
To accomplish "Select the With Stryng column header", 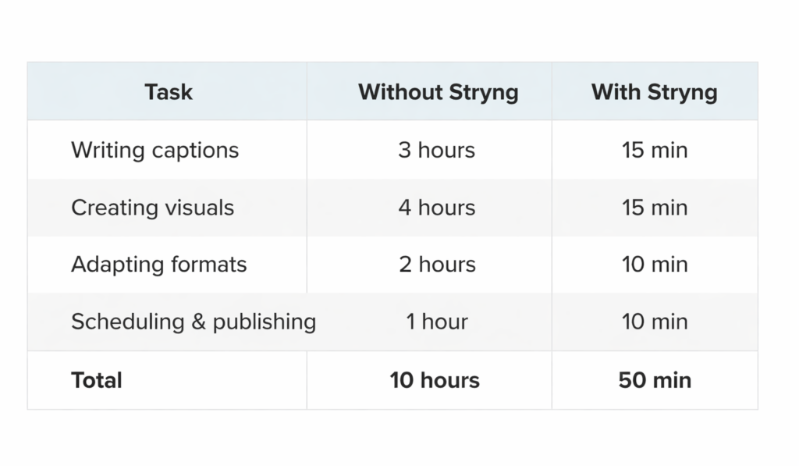I will [654, 92].
